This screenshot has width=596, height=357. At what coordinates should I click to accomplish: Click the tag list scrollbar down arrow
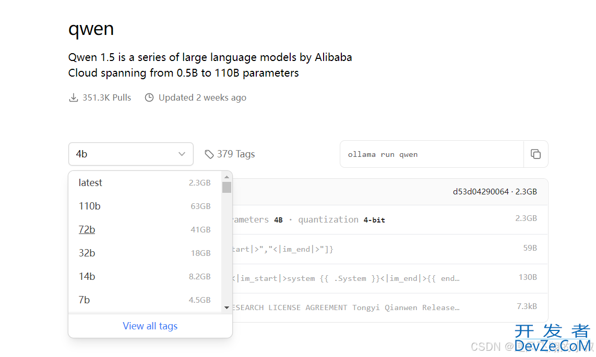[x=227, y=307]
